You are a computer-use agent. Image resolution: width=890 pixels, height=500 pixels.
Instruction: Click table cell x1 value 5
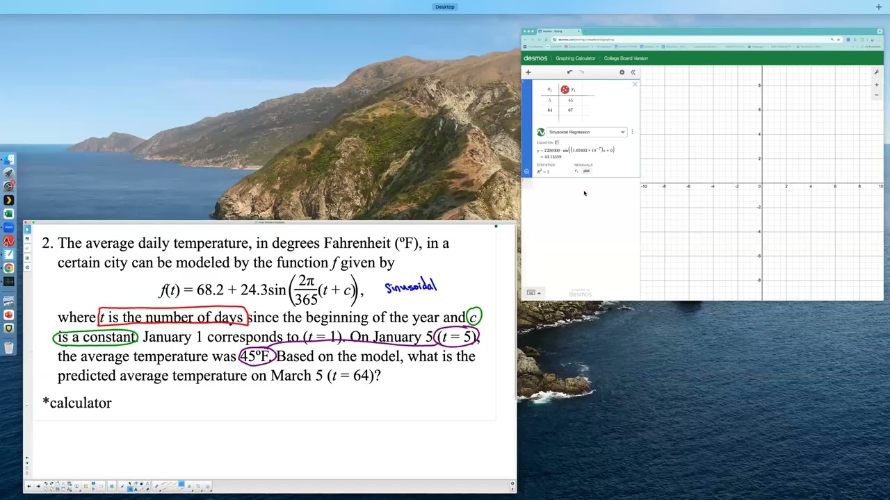550,101
